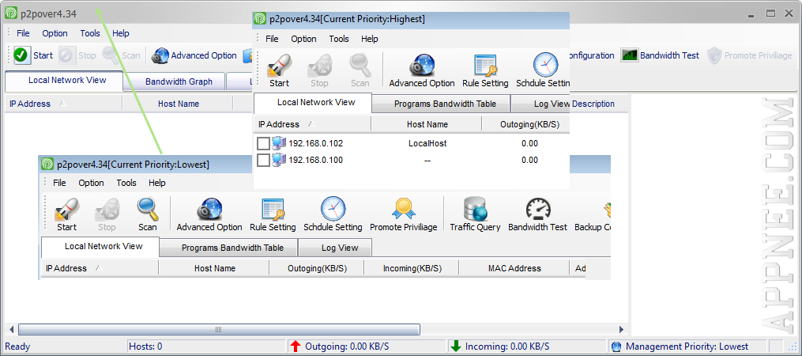802x356 pixels.
Task: Tick the checkbox for host 192.168.0.100
Action: click(x=263, y=161)
